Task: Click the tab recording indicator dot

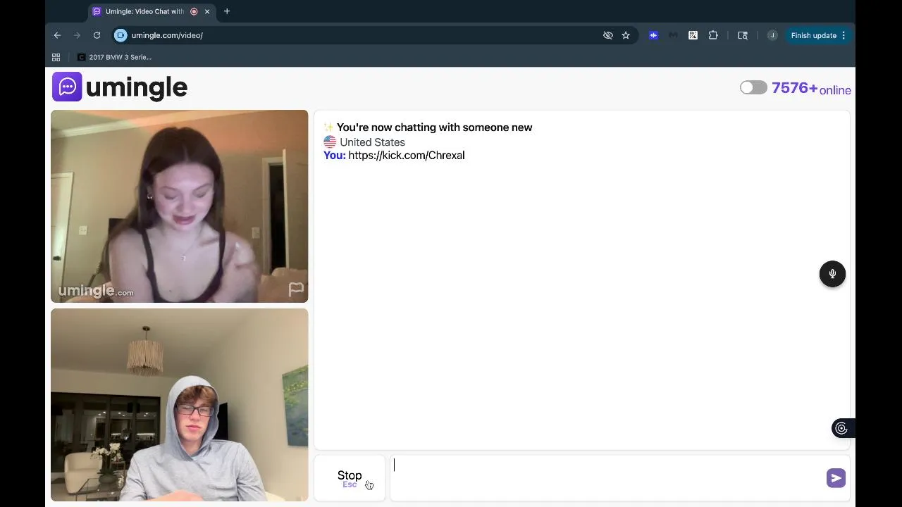Action: 194,11
